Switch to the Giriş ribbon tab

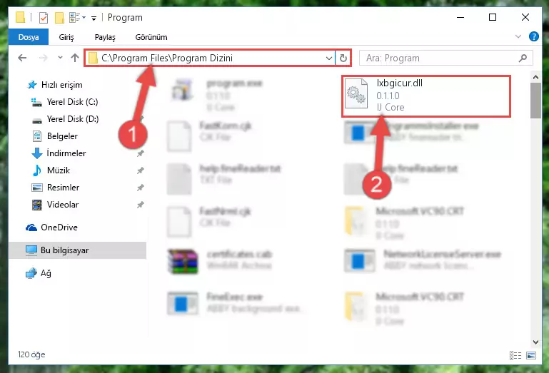(66, 37)
